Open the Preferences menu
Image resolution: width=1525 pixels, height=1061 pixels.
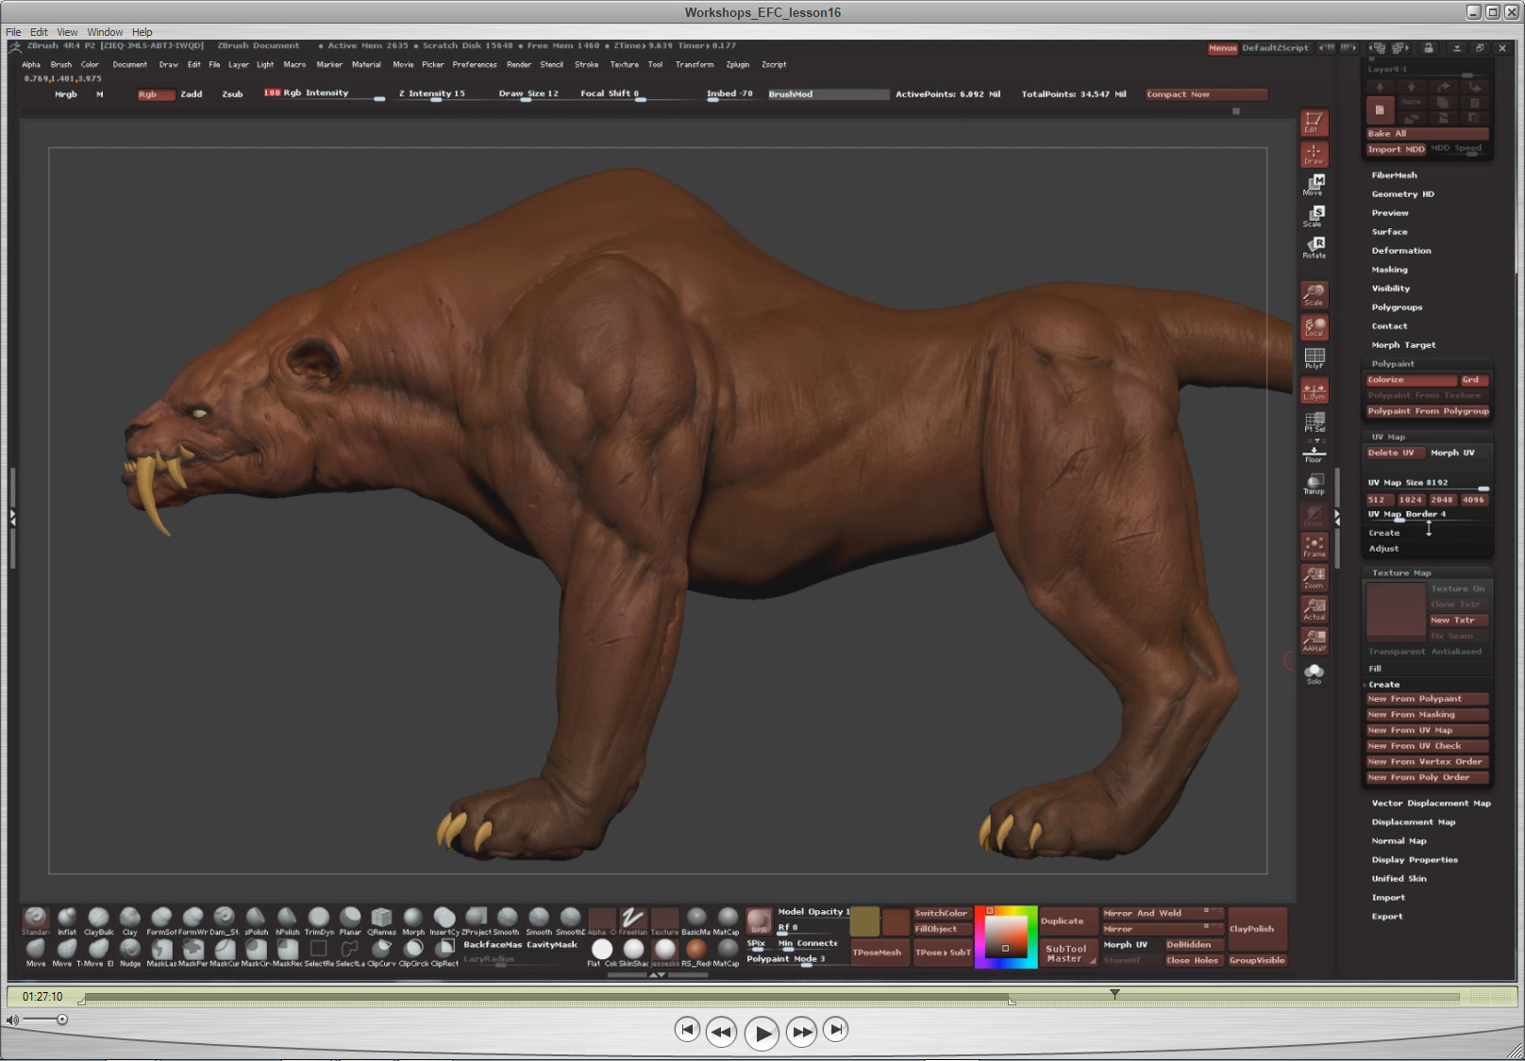475,65
